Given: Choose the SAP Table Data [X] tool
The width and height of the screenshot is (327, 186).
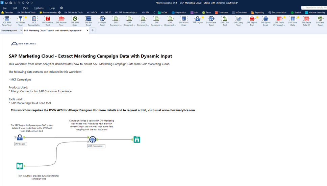Looking at the screenshot, I should (306, 21).
